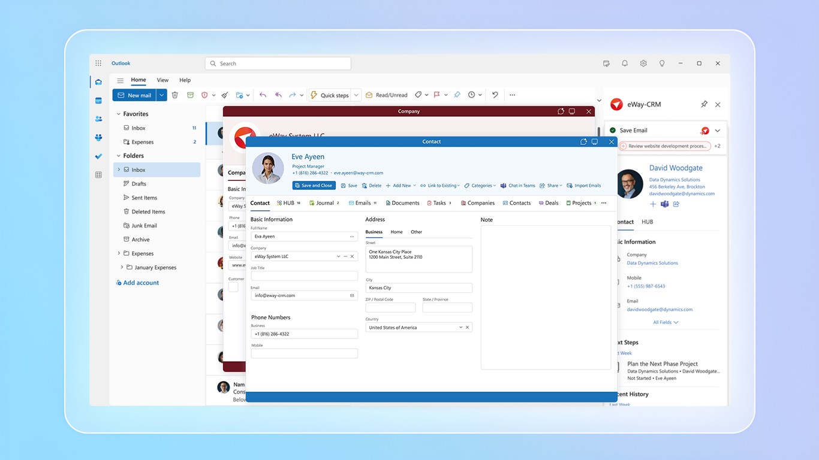
Task: Click Import Emails in Contact toolbar
Action: tap(584, 186)
